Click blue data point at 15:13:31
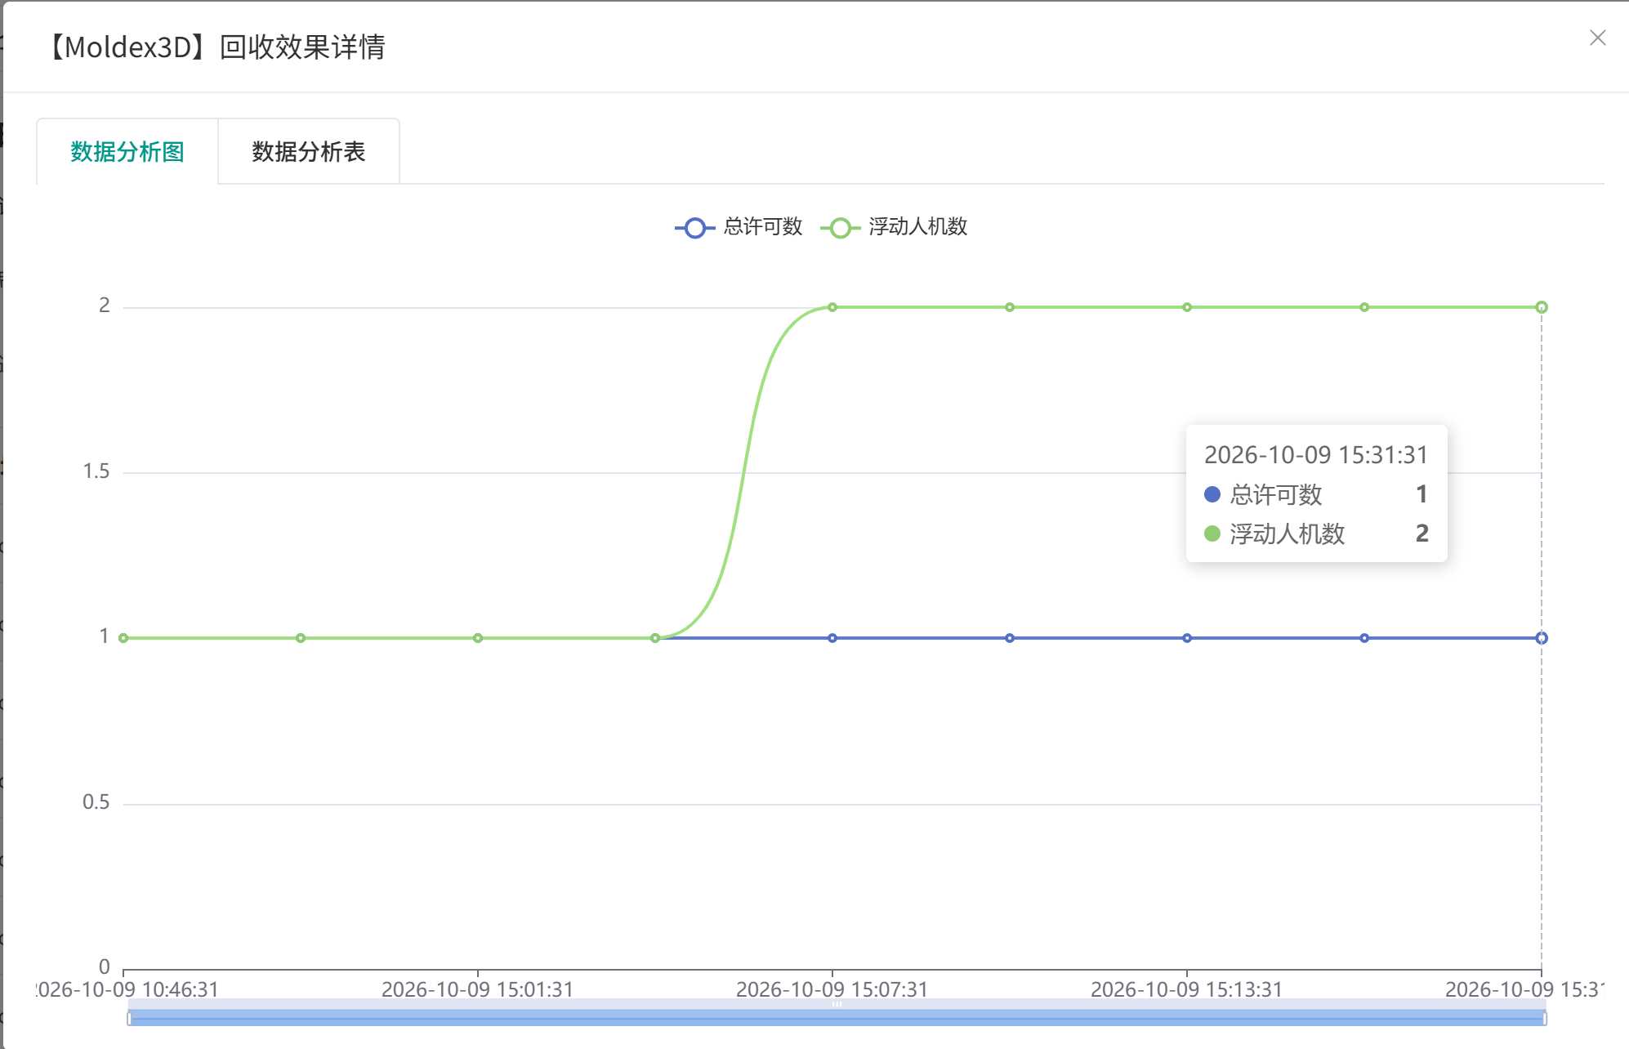This screenshot has height=1049, width=1629. coord(1187,638)
